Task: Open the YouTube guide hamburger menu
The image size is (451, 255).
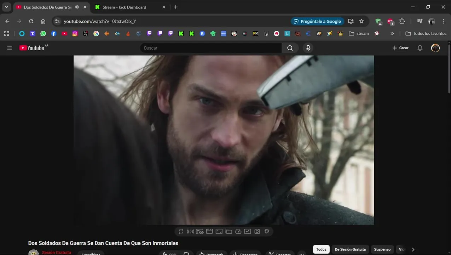Action: coord(10,48)
